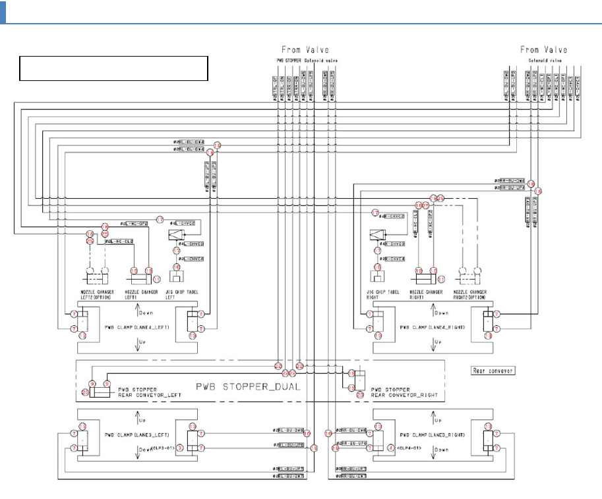Select NOZZLE CHANGER LEFT2 (OPTION) caption

(x=97, y=295)
